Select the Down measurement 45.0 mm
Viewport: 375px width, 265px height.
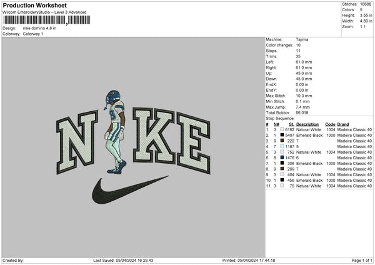point(304,79)
